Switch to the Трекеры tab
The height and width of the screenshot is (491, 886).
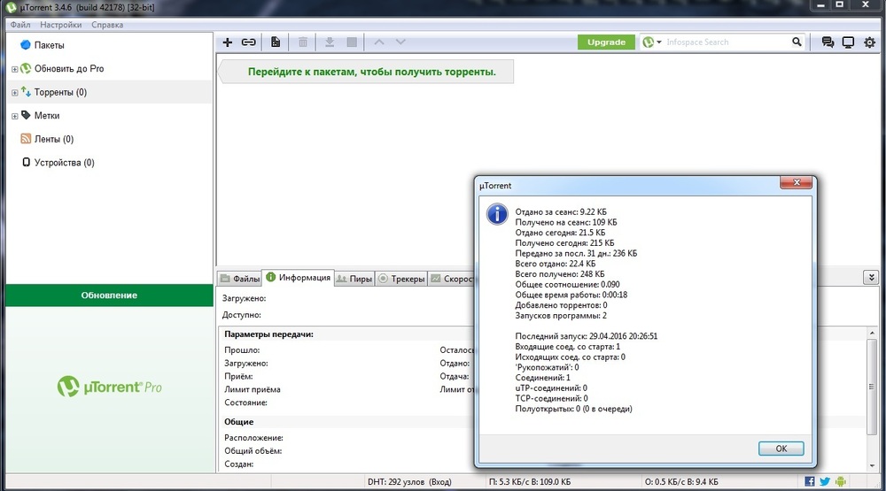coord(402,279)
